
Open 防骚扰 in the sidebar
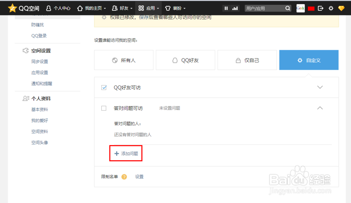(x=38, y=25)
